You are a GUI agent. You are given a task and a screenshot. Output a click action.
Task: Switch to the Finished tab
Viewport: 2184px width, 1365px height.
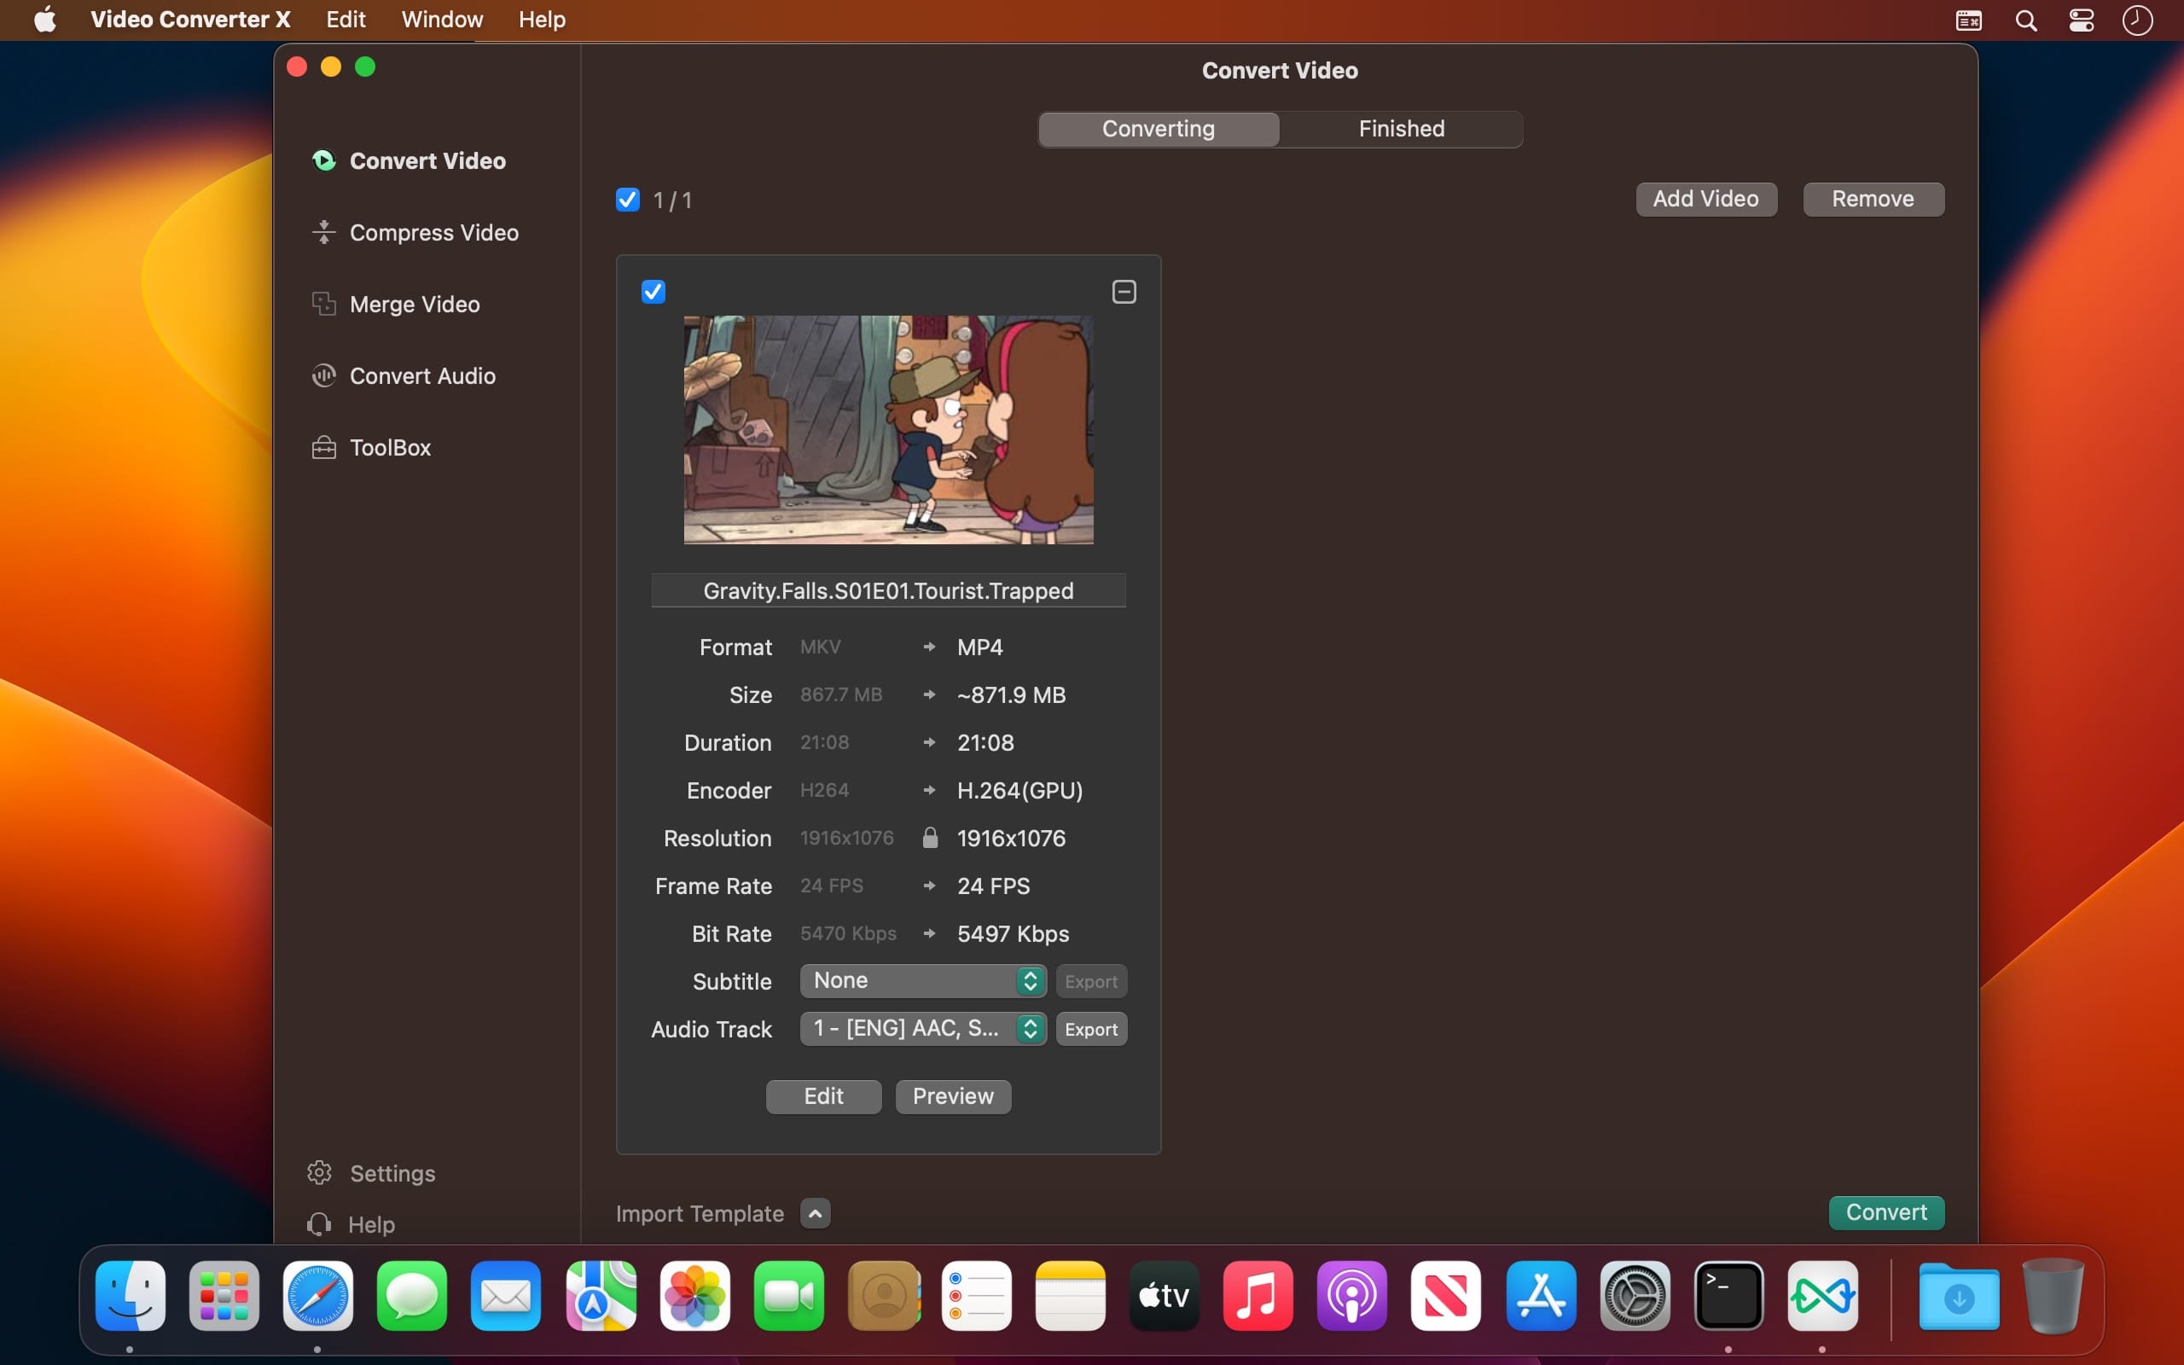pyautogui.click(x=1400, y=128)
